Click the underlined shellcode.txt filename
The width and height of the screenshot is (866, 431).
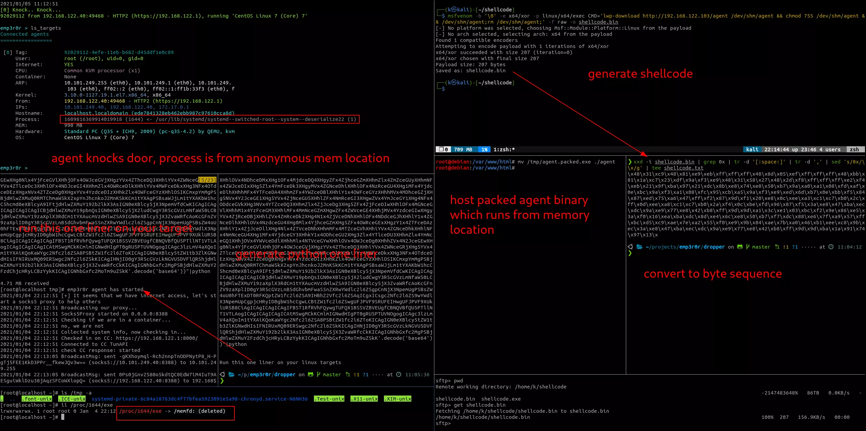point(683,168)
